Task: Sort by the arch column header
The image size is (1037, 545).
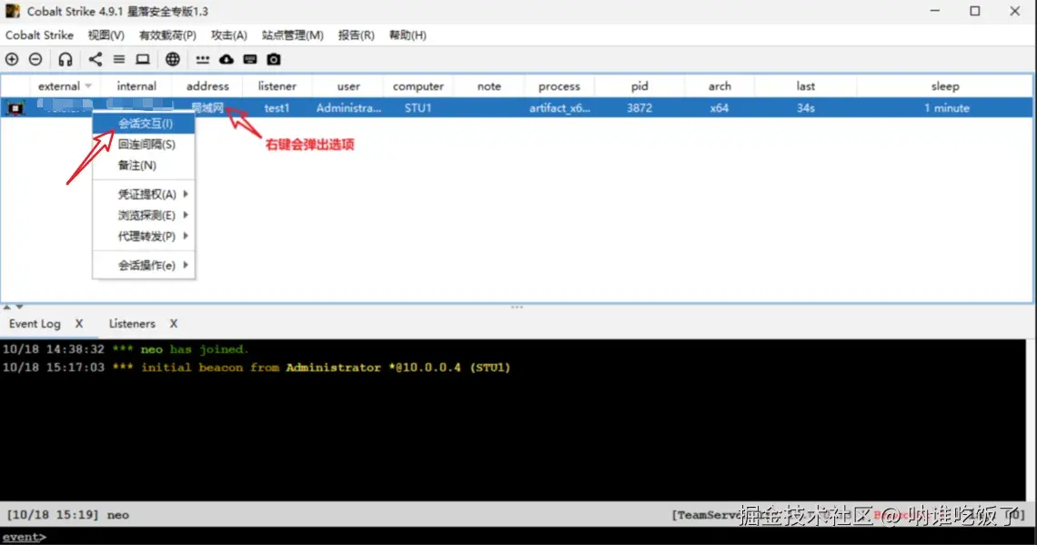Action: point(720,86)
